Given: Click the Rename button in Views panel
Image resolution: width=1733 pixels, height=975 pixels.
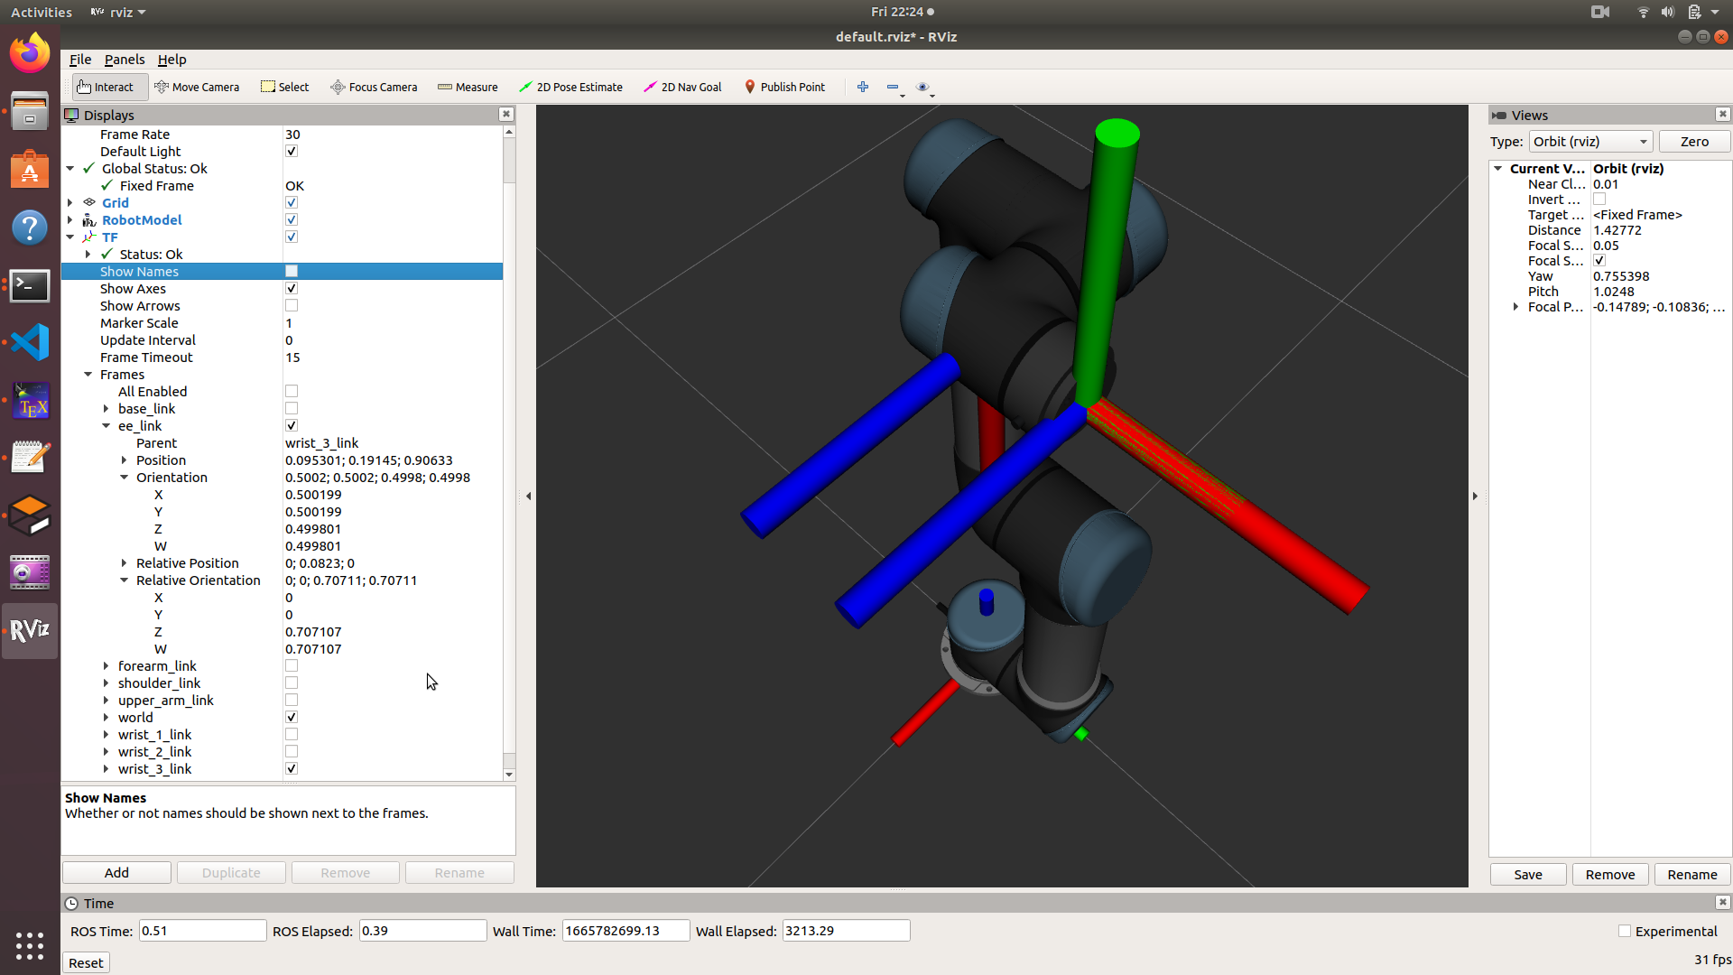Looking at the screenshot, I should pyautogui.click(x=1691, y=875).
